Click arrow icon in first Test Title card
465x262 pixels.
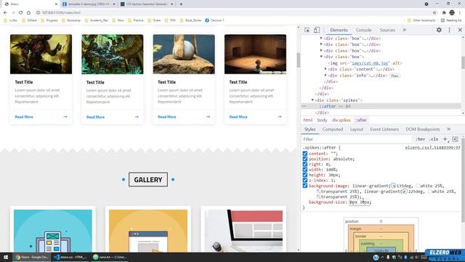pyautogui.click(x=65, y=116)
